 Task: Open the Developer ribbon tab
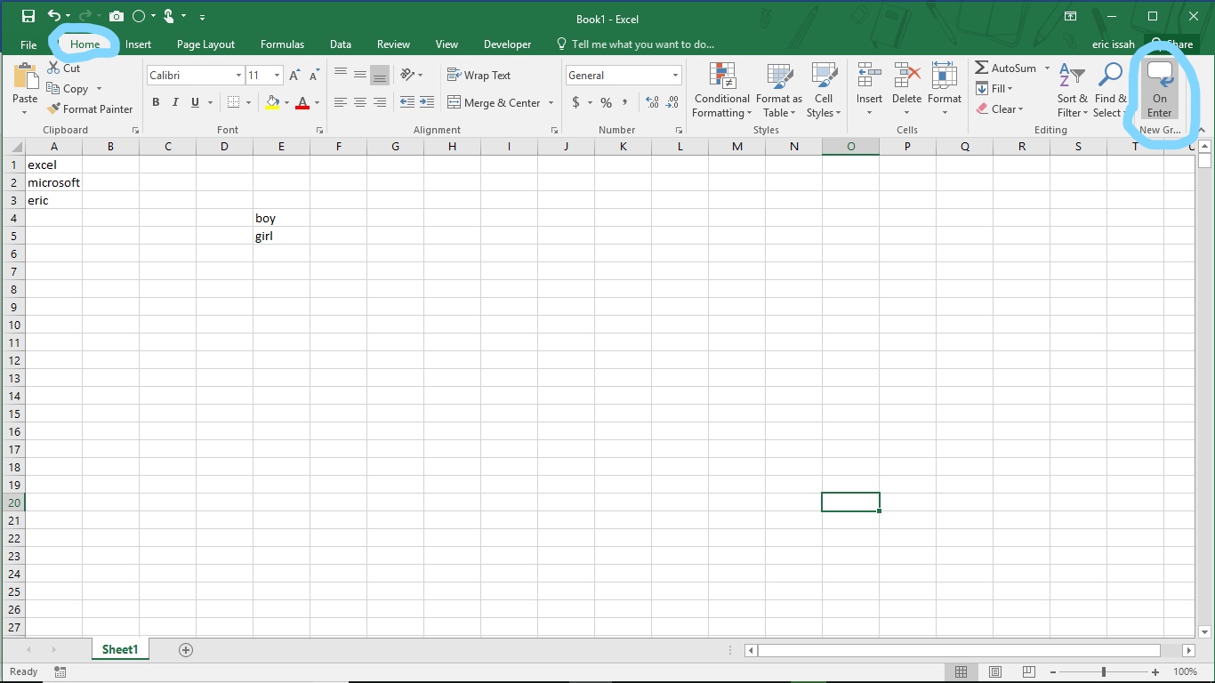tap(507, 44)
